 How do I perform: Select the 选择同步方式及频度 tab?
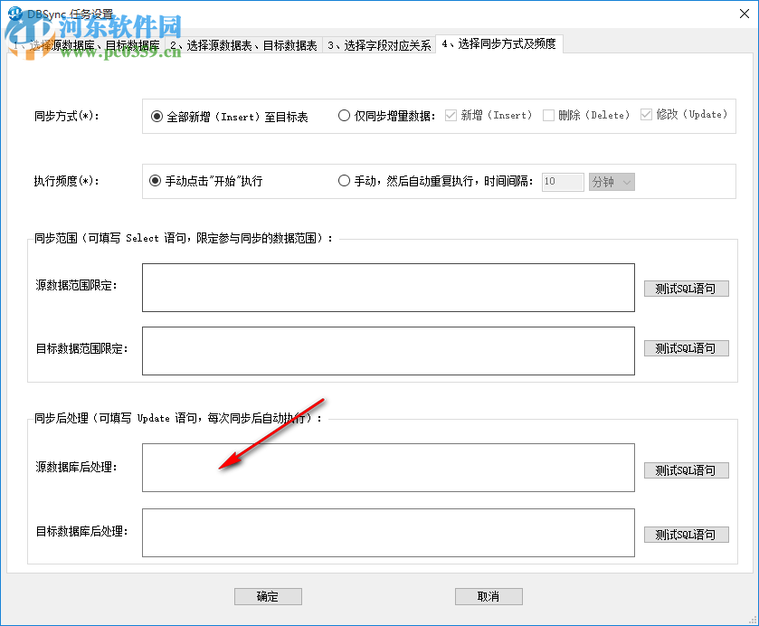coord(498,43)
